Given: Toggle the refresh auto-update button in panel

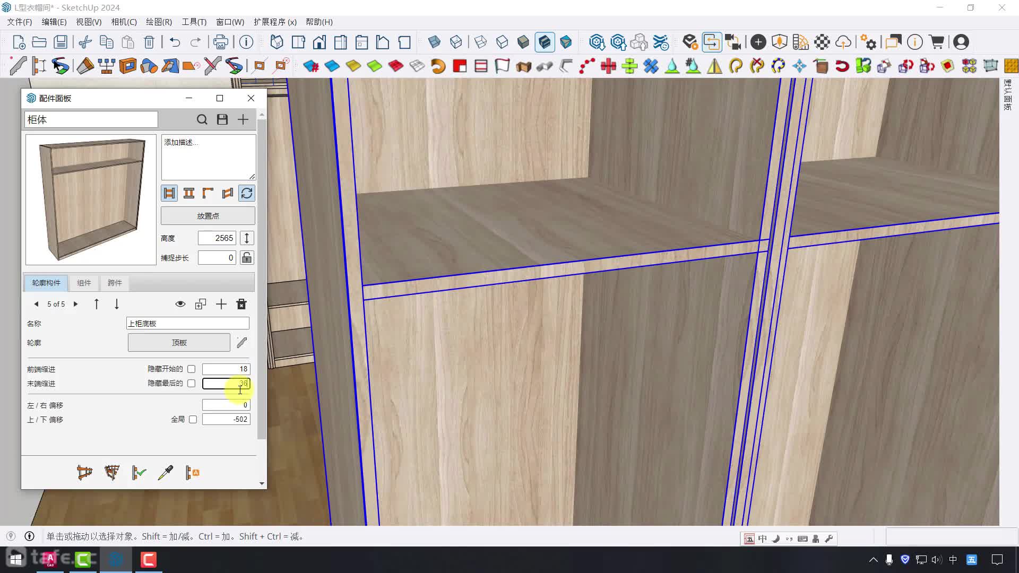Looking at the screenshot, I should click(247, 193).
